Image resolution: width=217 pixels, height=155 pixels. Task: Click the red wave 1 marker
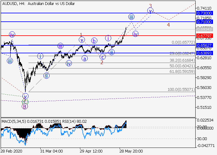(x=81, y=35)
